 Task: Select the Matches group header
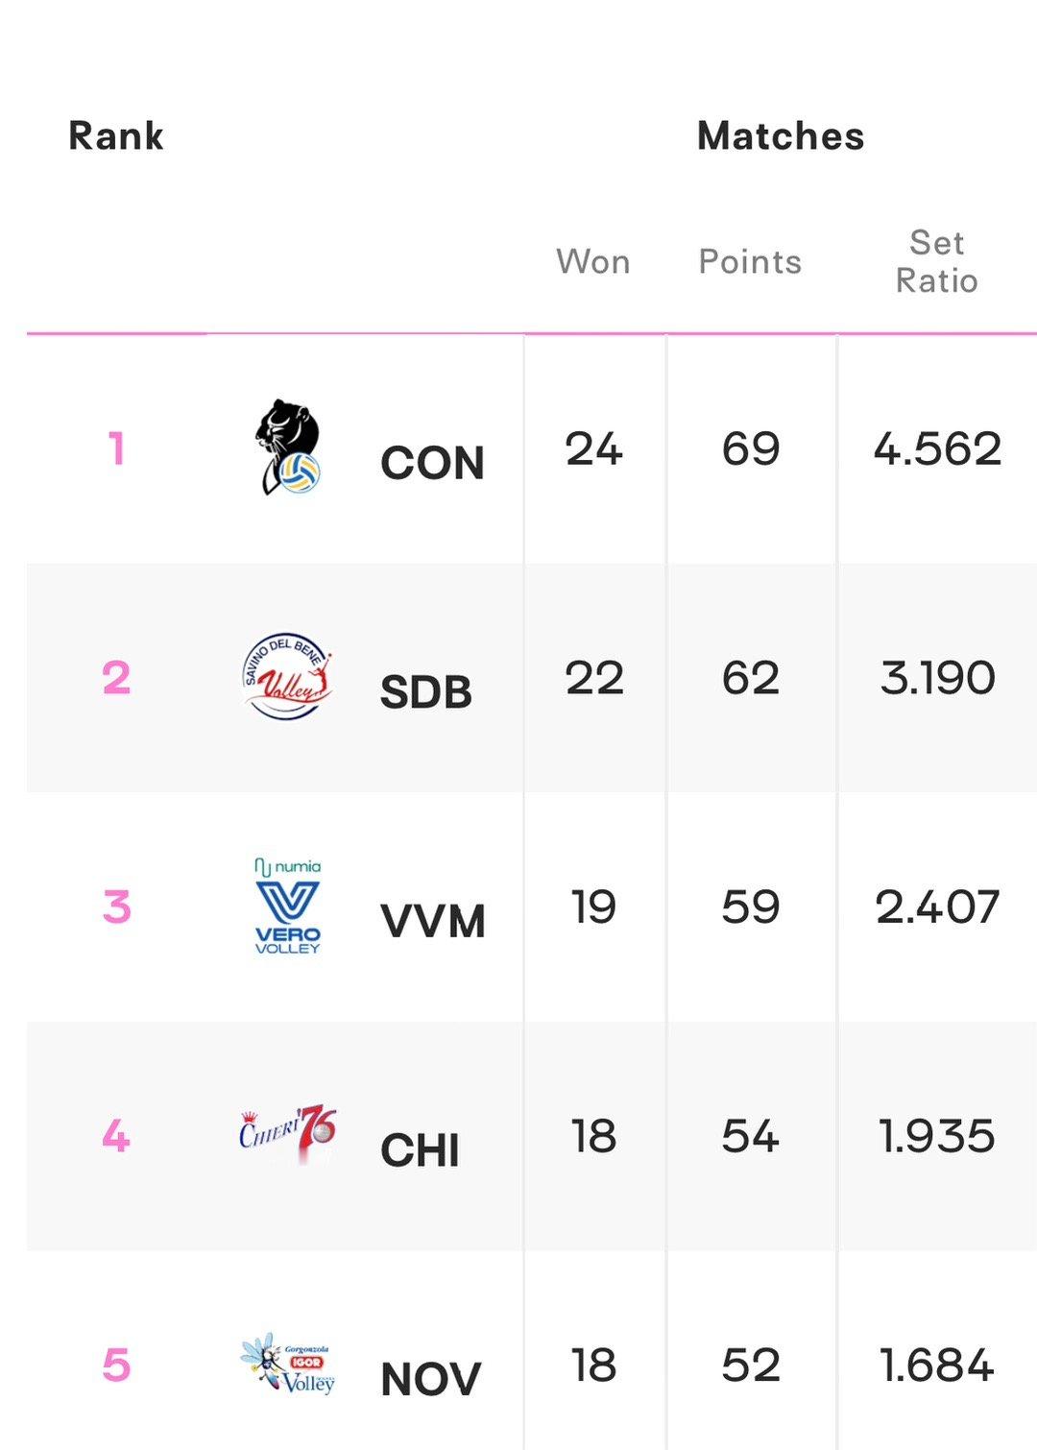coord(781,135)
